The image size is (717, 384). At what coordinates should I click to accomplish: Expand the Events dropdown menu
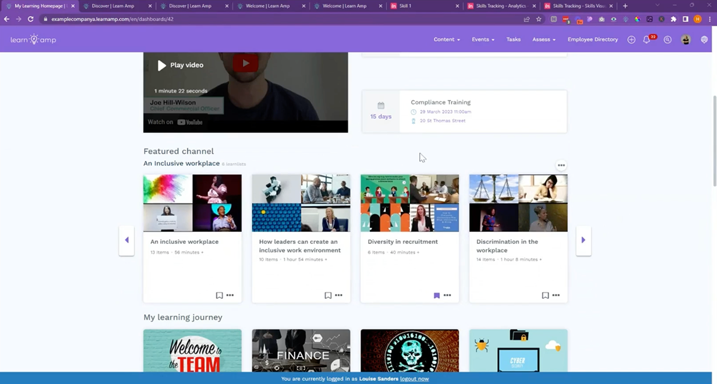tap(483, 40)
